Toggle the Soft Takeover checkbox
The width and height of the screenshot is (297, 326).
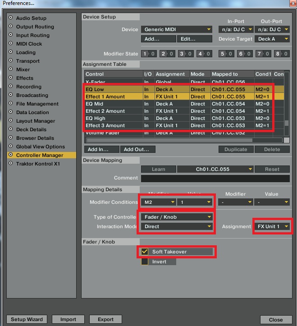145,252
